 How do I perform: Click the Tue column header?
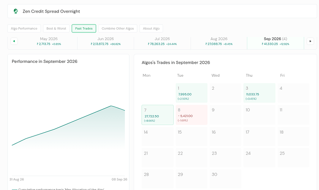[x=180, y=75]
